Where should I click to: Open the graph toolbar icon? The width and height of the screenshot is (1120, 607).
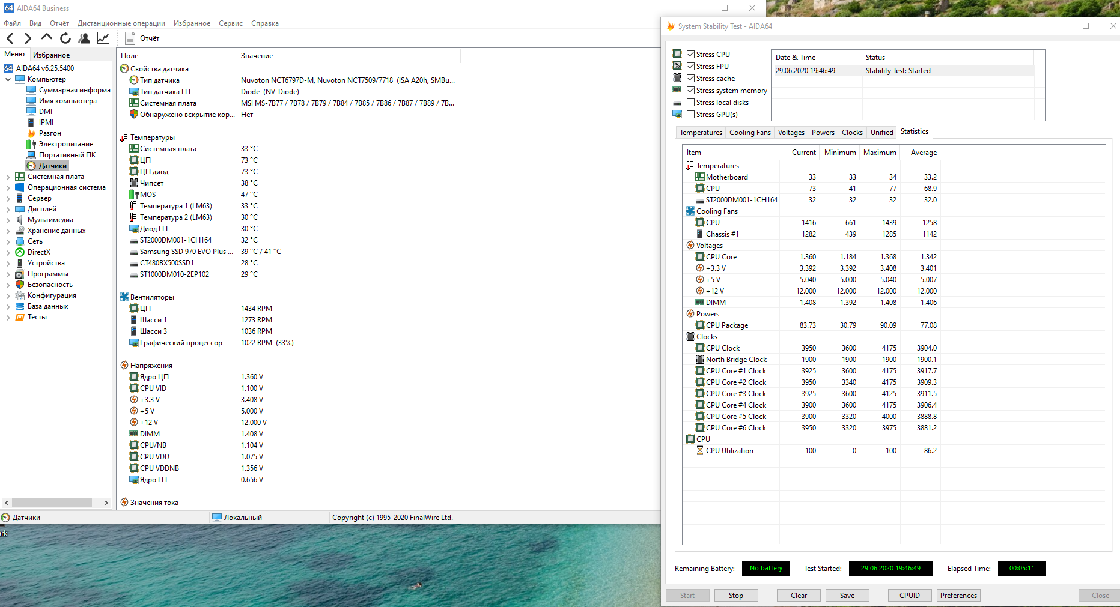coord(103,38)
